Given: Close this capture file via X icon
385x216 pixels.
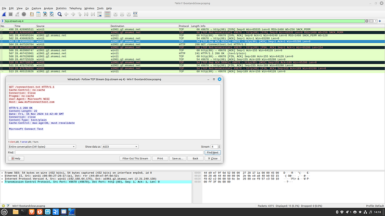Looking at the screenshot, I should 45,14.
